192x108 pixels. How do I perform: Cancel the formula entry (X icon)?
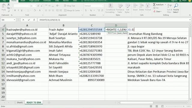23,20
